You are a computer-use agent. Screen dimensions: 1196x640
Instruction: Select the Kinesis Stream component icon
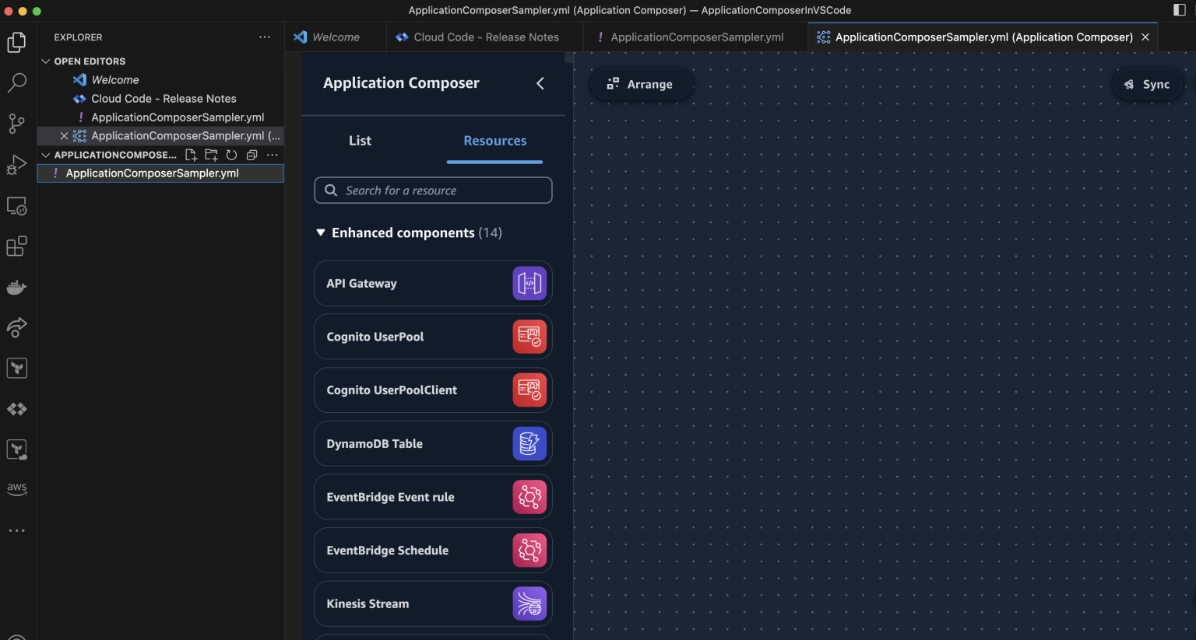pyautogui.click(x=529, y=603)
